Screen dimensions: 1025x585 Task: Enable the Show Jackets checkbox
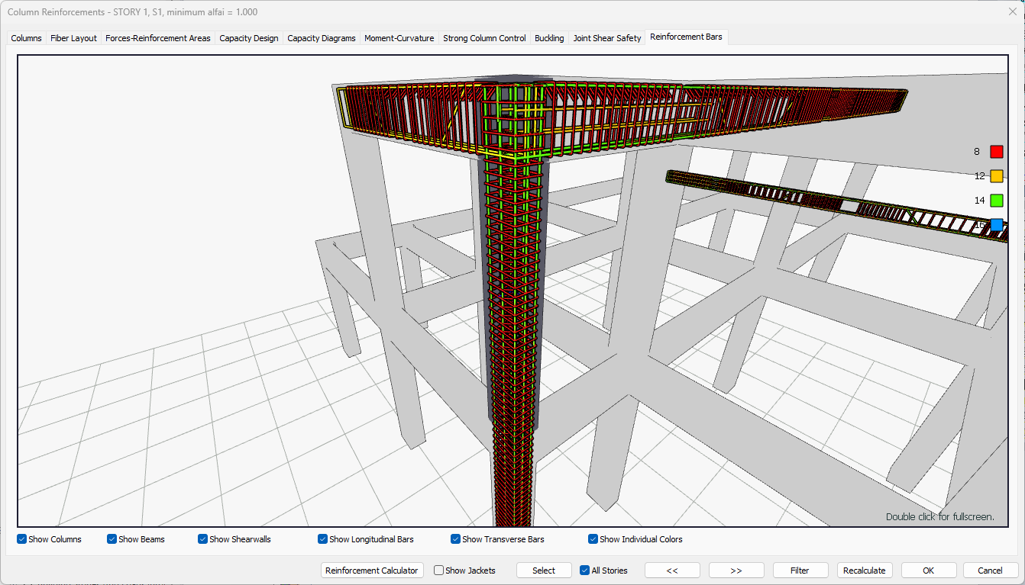tap(439, 571)
